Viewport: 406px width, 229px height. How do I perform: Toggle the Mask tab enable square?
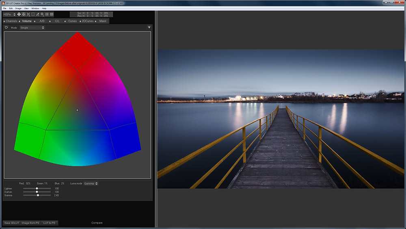[x=96, y=21]
